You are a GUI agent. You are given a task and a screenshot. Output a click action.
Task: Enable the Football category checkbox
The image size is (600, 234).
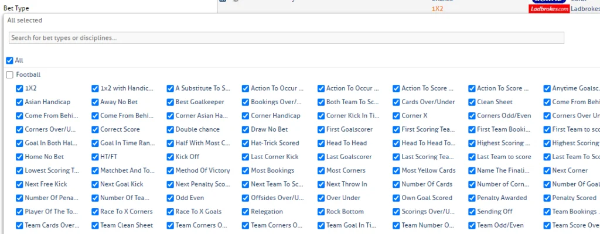pyautogui.click(x=9, y=75)
